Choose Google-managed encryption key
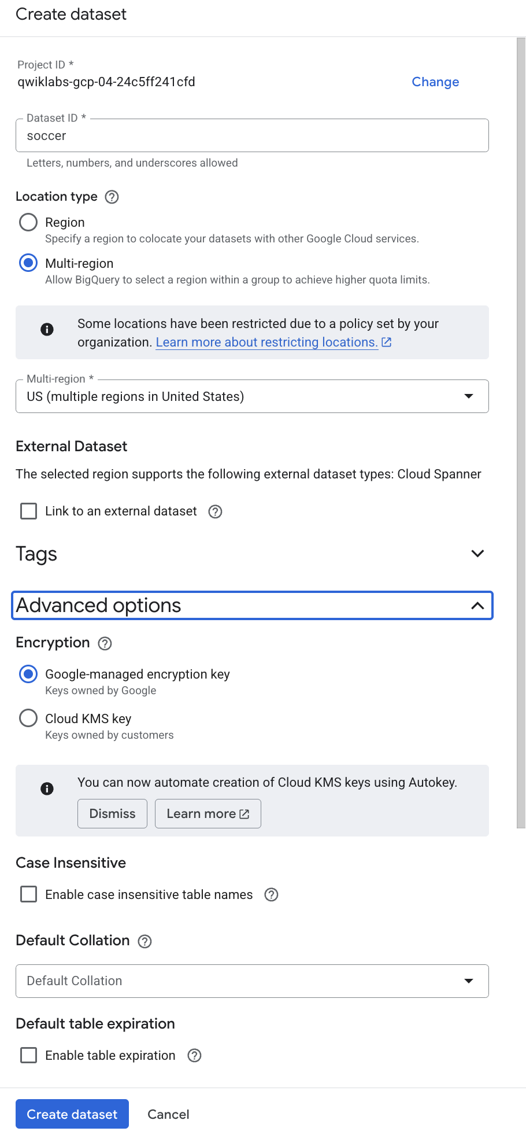The height and width of the screenshot is (1135, 526). click(28, 675)
